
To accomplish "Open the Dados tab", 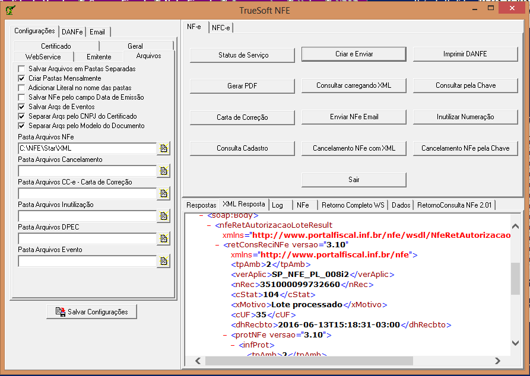I will click(401, 205).
